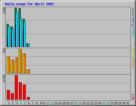
Task: Click the orange sites bar for day 4
Action: [21, 61]
